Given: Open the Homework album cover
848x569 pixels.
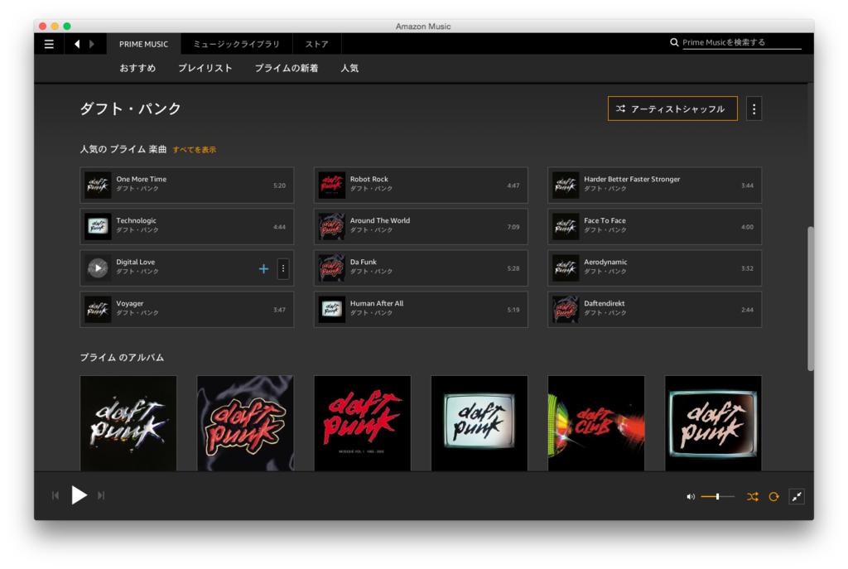Looking at the screenshot, I should (x=245, y=423).
